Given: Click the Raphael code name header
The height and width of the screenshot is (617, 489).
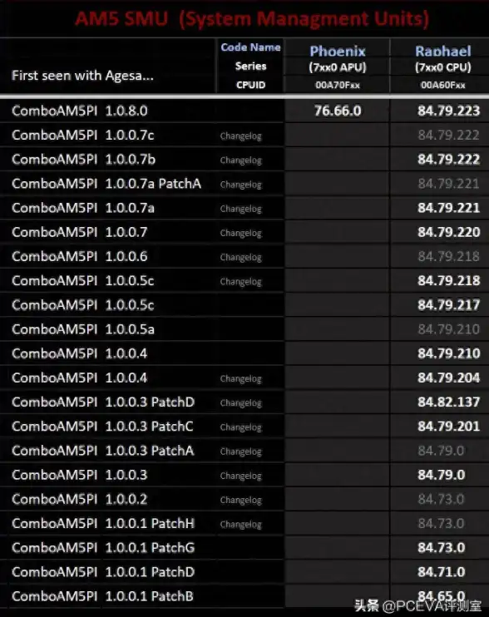Looking at the screenshot, I should click(443, 52).
